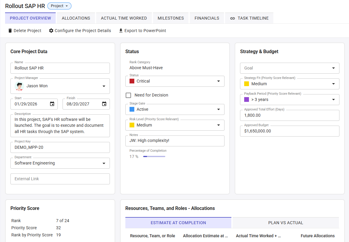Click the Priority Score value 32

[x=58, y=228]
